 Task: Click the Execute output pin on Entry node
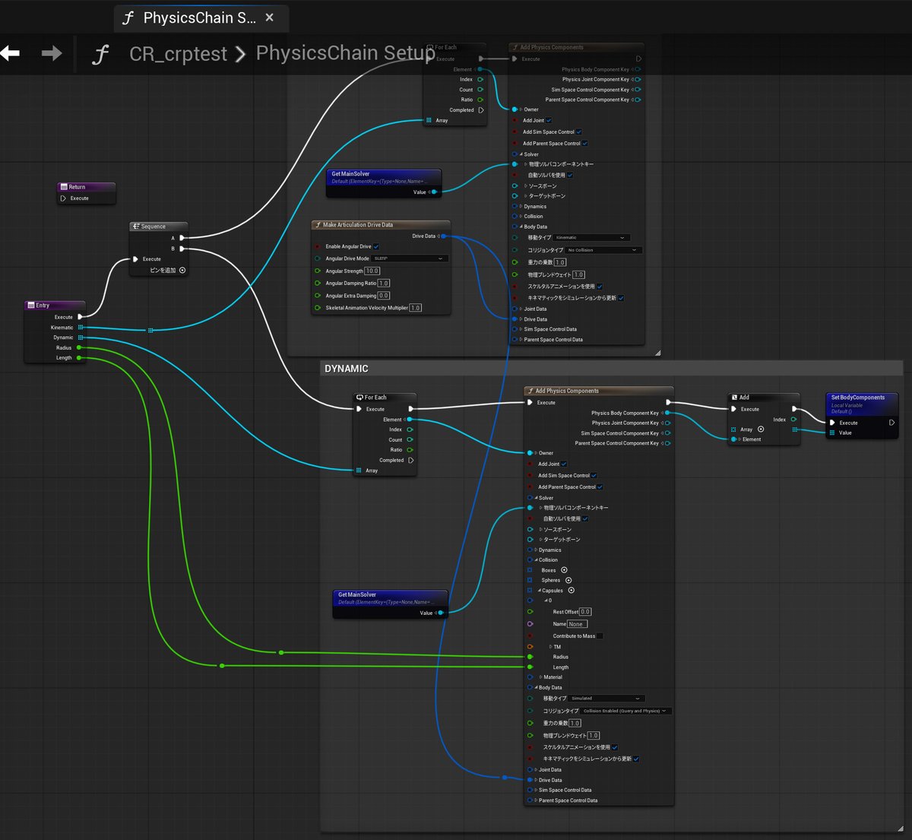pyautogui.click(x=81, y=317)
